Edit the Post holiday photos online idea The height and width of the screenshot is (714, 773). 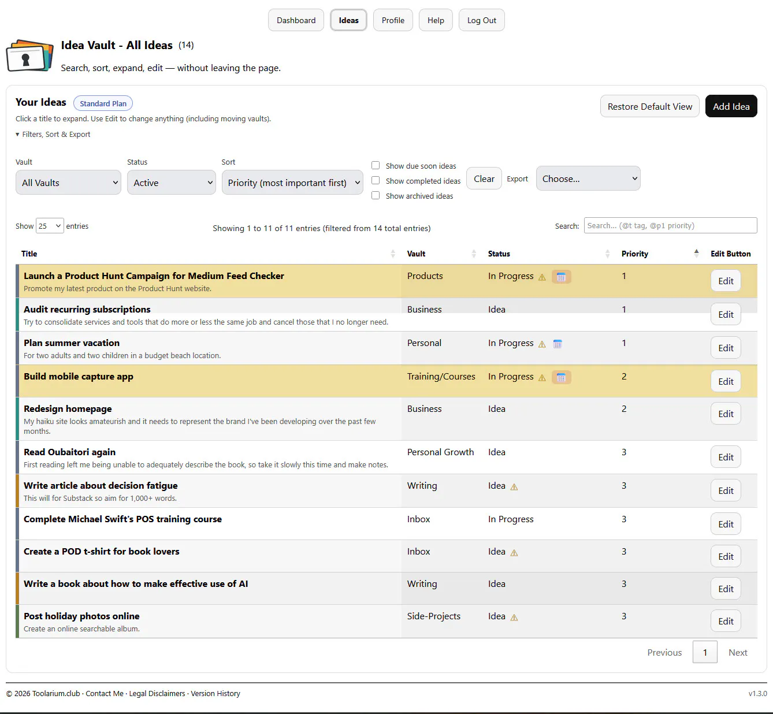pyautogui.click(x=726, y=621)
